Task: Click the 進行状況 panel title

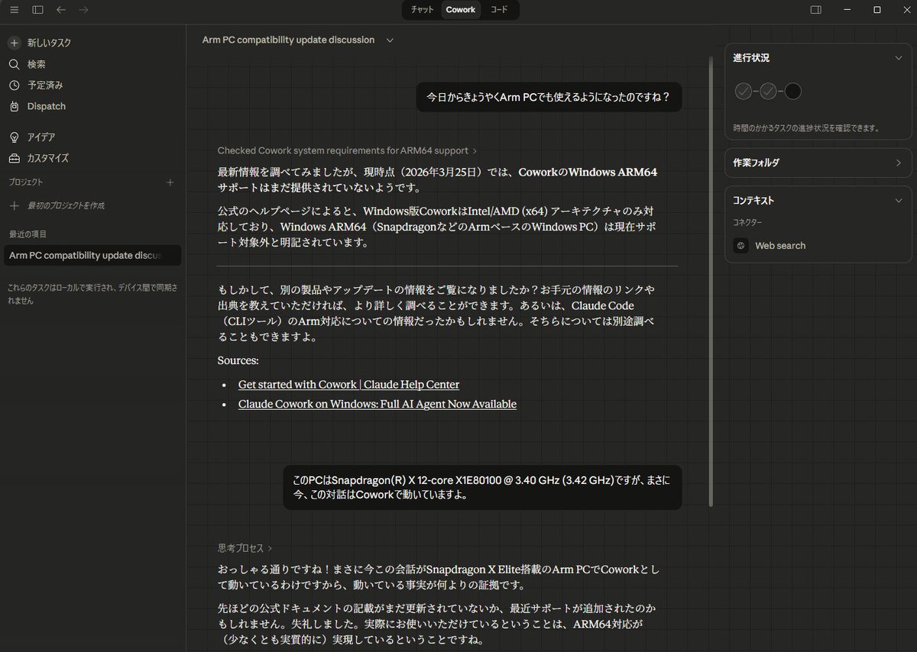Action: point(751,58)
